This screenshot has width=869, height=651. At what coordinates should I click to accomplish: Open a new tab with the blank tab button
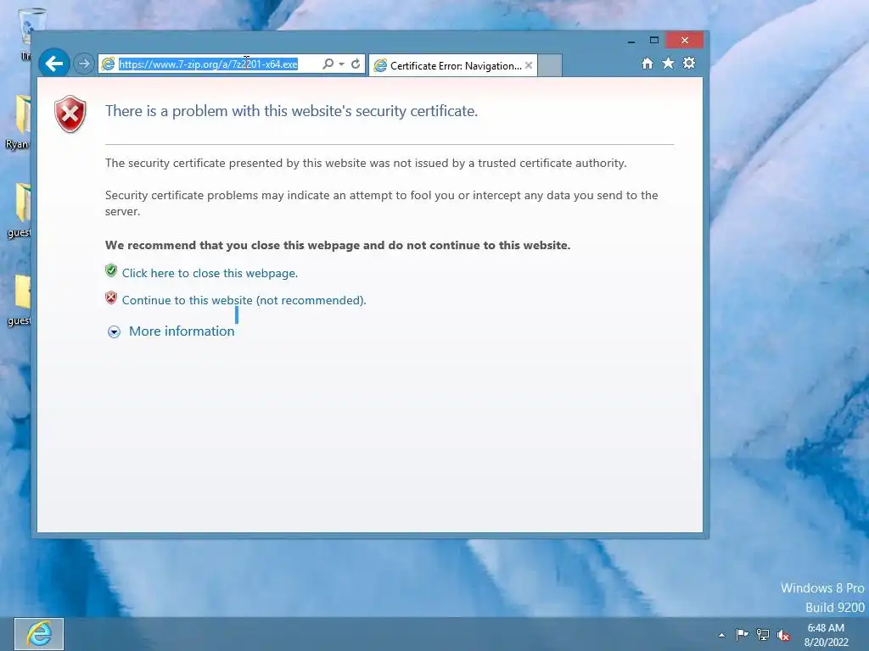pyautogui.click(x=550, y=65)
